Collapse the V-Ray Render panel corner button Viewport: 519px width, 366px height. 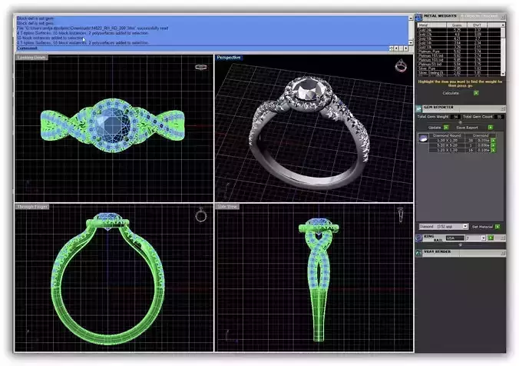pos(503,253)
